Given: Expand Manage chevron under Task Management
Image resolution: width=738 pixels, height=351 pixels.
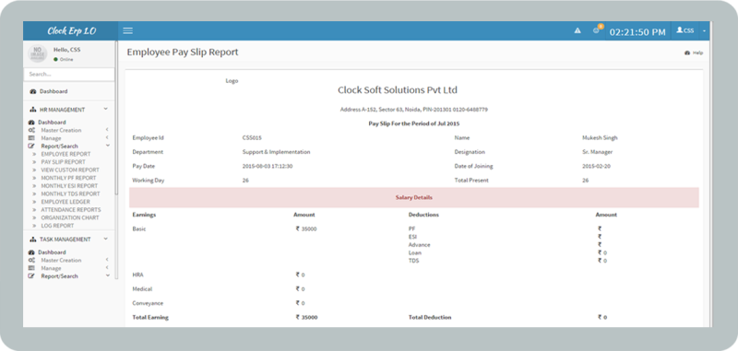Looking at the screenshot, I should click(107, 268).
